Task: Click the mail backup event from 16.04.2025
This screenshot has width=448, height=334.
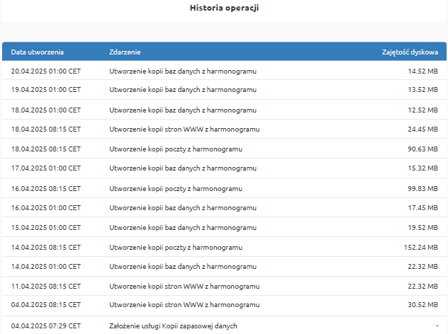Action: click(x=176, y=189)
